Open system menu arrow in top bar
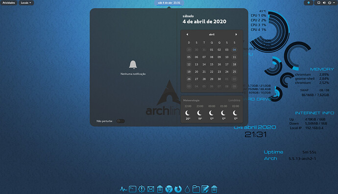 (334, 3)
